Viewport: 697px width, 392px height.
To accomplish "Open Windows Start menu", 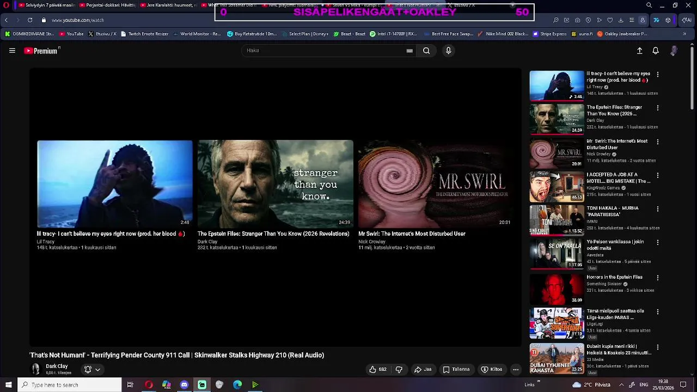I will tap(8, 385).
